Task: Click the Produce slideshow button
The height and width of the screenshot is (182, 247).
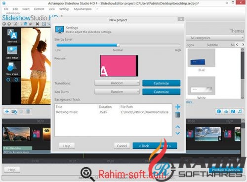Action: (226, 170)
